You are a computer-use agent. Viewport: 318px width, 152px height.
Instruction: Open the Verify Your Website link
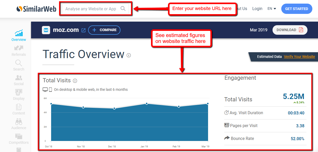300,57
